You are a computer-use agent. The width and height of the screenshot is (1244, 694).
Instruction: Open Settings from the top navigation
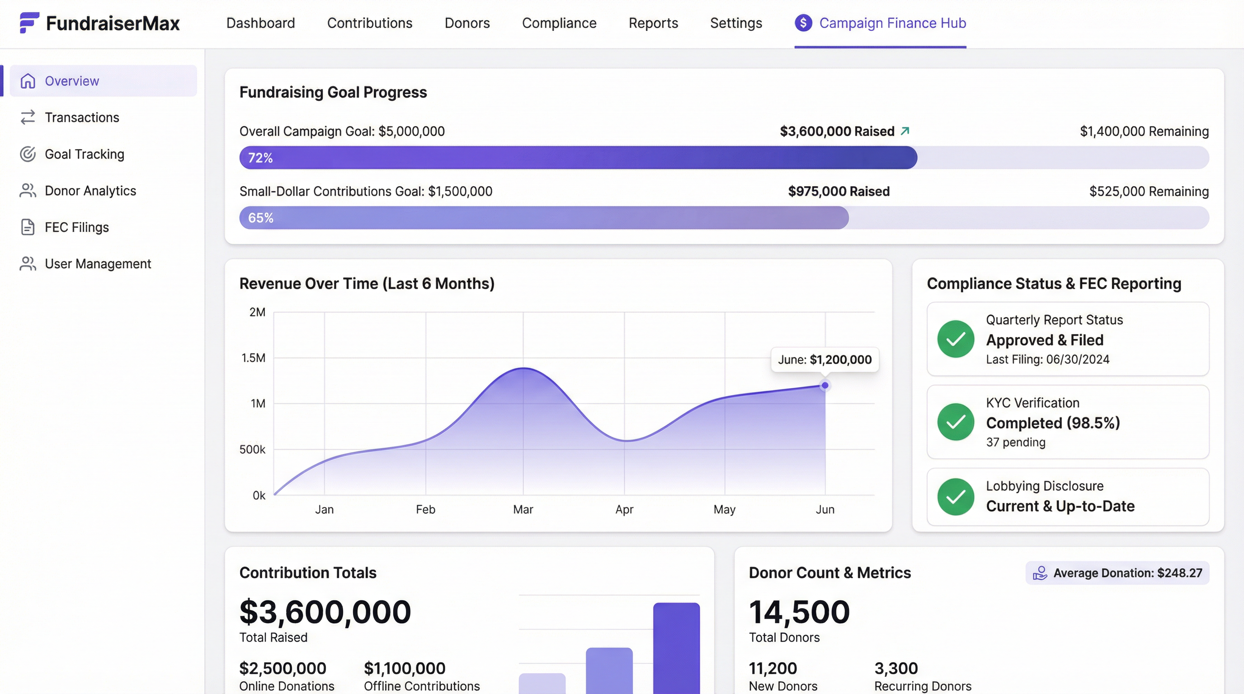[735, 23]
